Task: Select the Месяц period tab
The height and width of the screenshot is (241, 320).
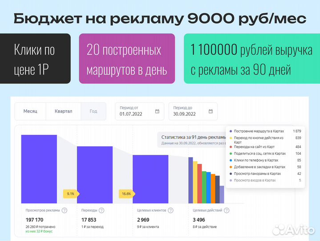Action: coord(30,111)
